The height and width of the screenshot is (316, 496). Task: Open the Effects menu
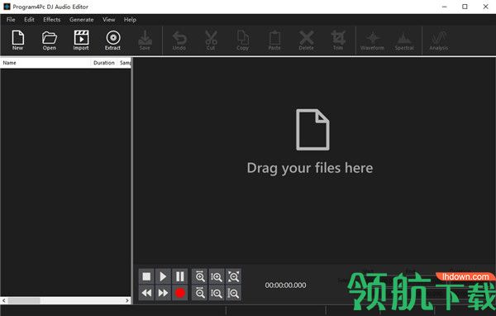[51, 20]
